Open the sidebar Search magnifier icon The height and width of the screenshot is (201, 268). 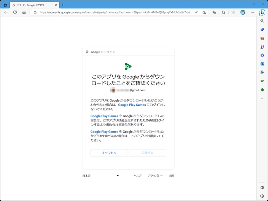click(262, 21)
